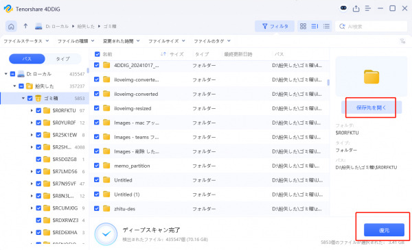
Task: Switch to the タイプ tab
Action: click(62, 59)
